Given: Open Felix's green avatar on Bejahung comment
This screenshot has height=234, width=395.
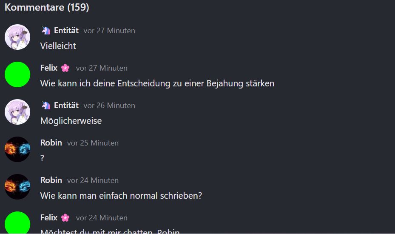Looking at the screenshot, I should coord(17,74).
